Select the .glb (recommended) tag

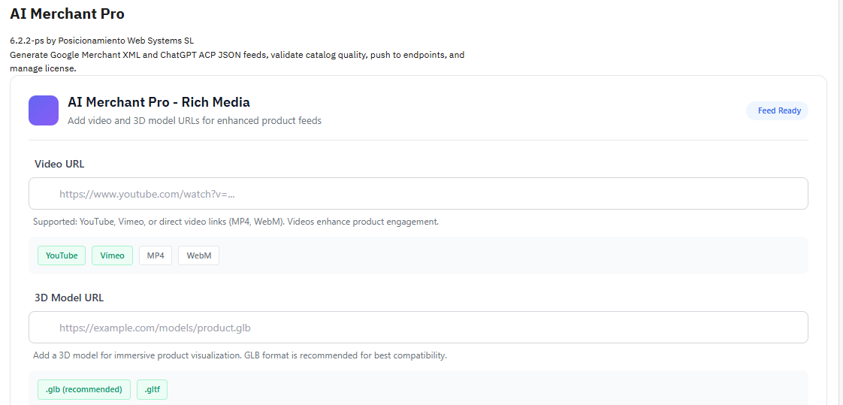[x=84, y=389]
